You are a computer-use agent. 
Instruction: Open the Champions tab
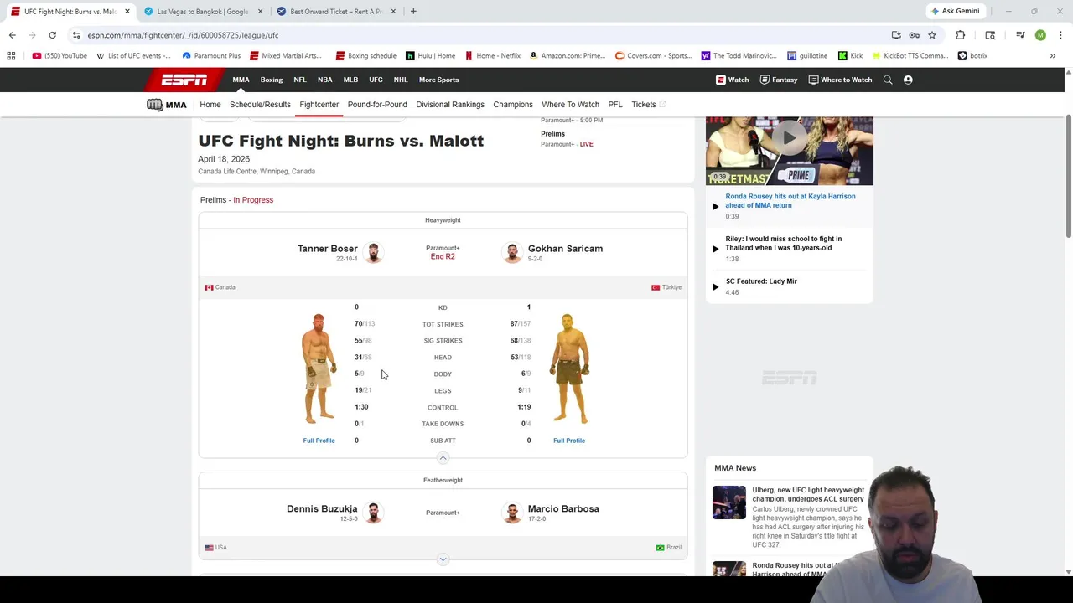tap(513, 105)
